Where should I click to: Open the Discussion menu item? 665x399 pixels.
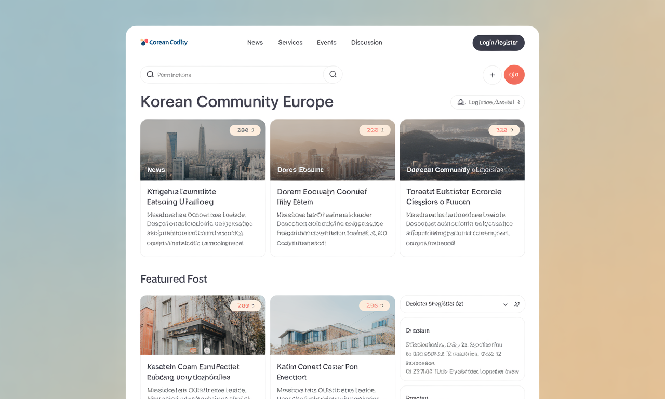pyautogui.click(x=367, y=43)
